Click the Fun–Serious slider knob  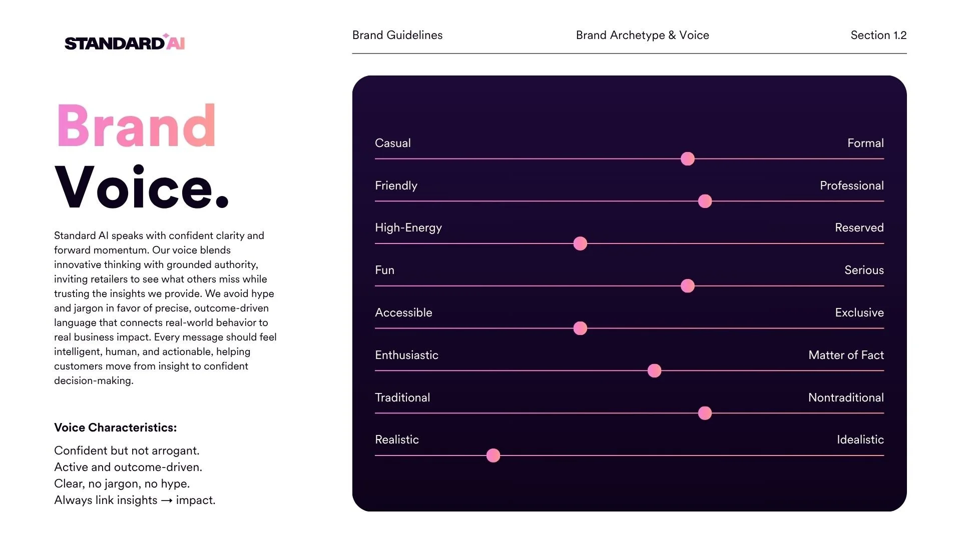click(x=688, y=286)
